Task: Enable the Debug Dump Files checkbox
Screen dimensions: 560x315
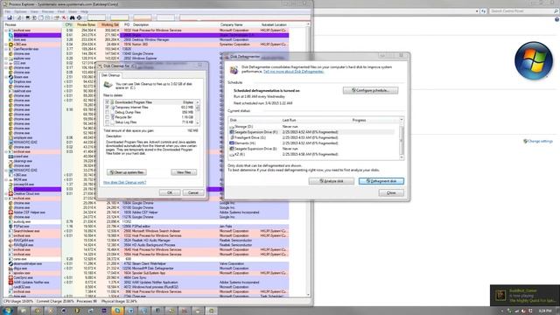Action: 107,112
